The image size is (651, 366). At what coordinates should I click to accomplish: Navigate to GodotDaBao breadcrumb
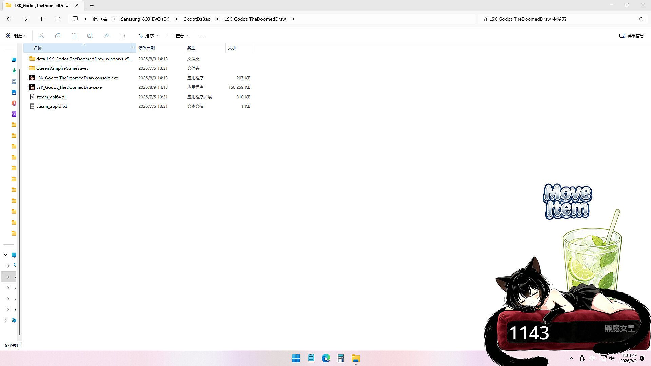tap(197, 19)
